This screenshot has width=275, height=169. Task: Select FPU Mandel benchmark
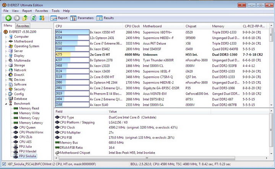point(27,151)
